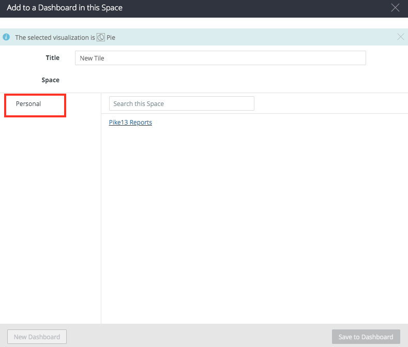
Task: Dismiss the selected visualization banner
Action: point(400,37)
